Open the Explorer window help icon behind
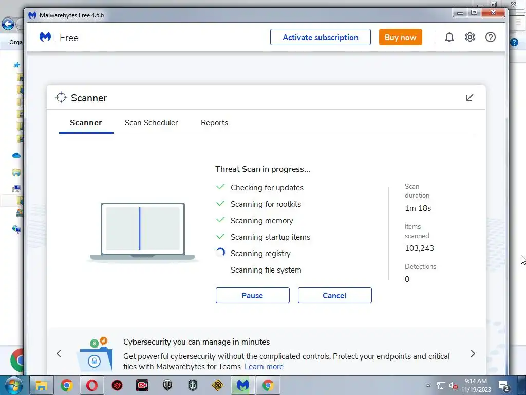526x395 pixels. 514,42
